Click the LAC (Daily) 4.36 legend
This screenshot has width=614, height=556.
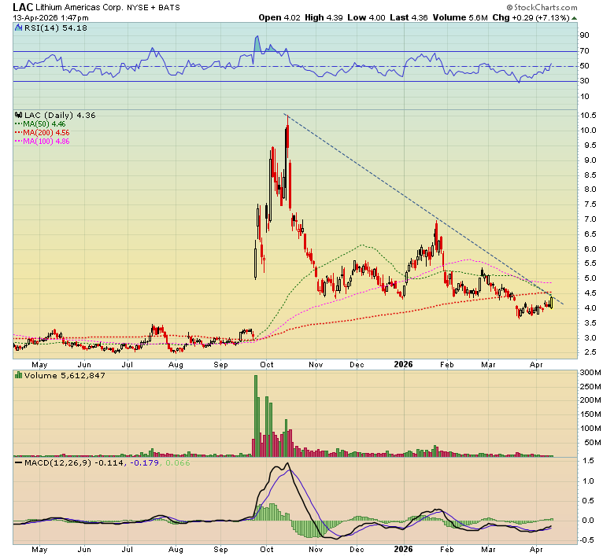60,115
